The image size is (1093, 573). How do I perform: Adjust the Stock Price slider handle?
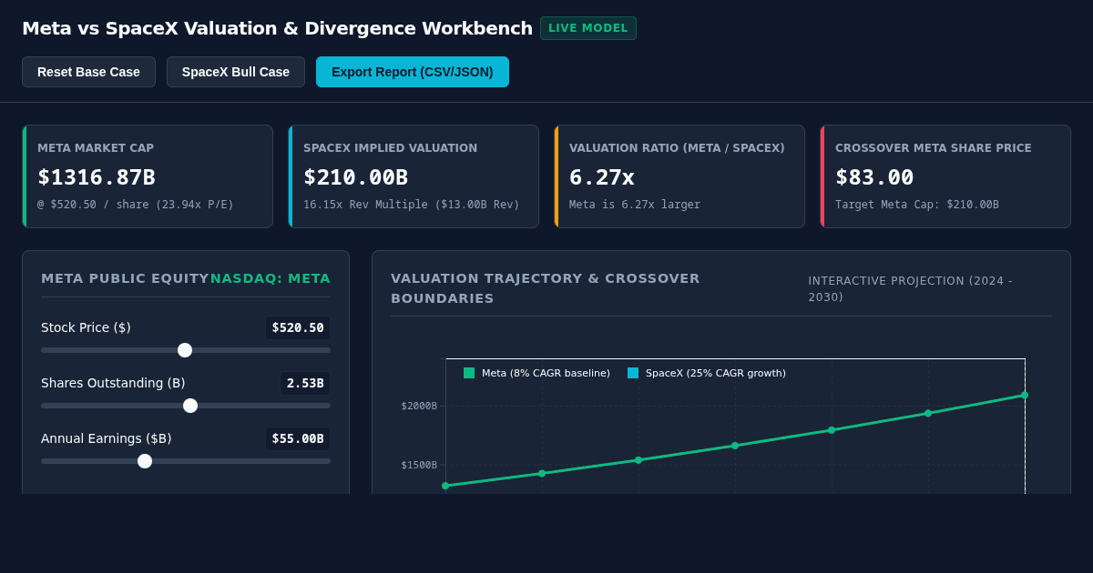185,350
